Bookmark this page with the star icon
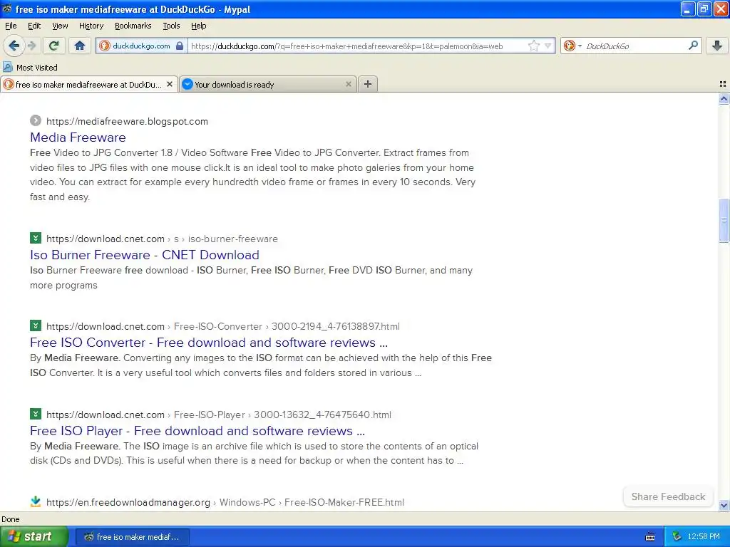The image size is (730, 547). click(534, 46)
